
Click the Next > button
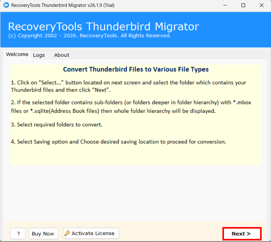(242, 234)
